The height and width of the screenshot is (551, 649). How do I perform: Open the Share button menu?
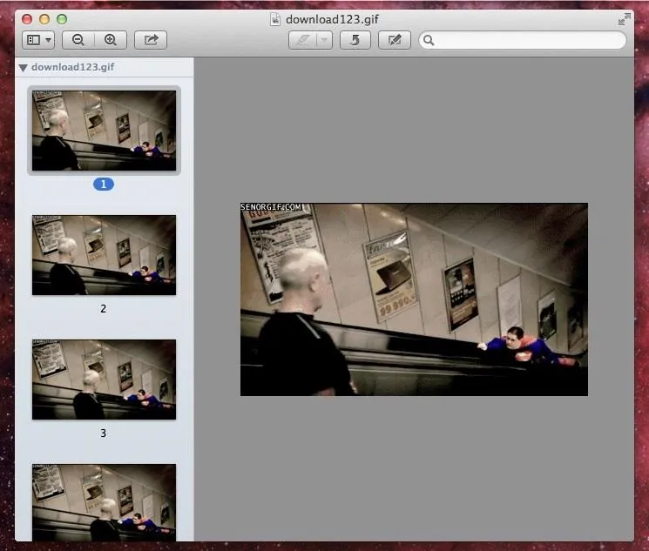[x=151, y=40]
